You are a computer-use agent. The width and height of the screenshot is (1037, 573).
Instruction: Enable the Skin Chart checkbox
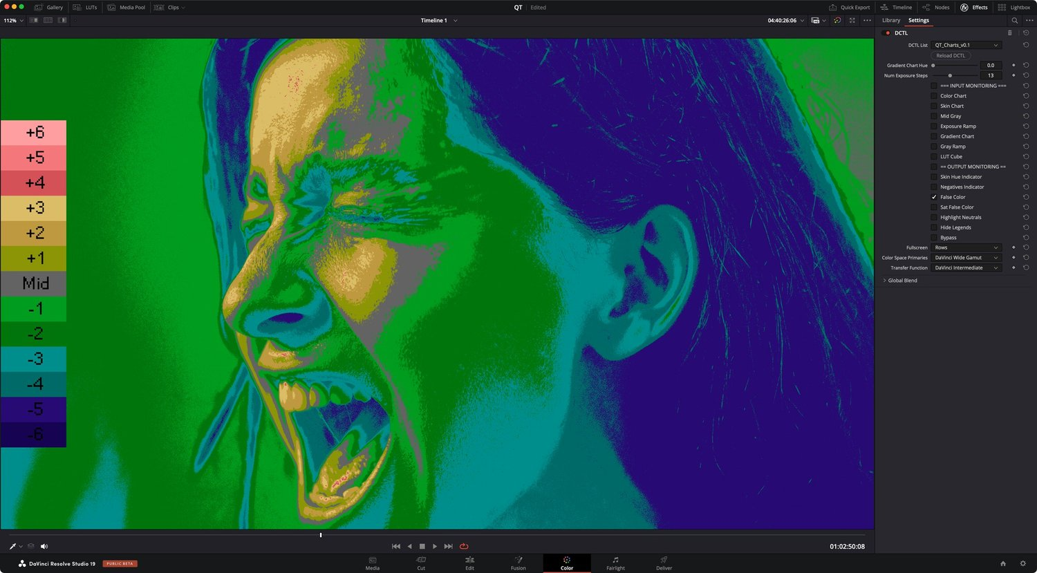934,106
